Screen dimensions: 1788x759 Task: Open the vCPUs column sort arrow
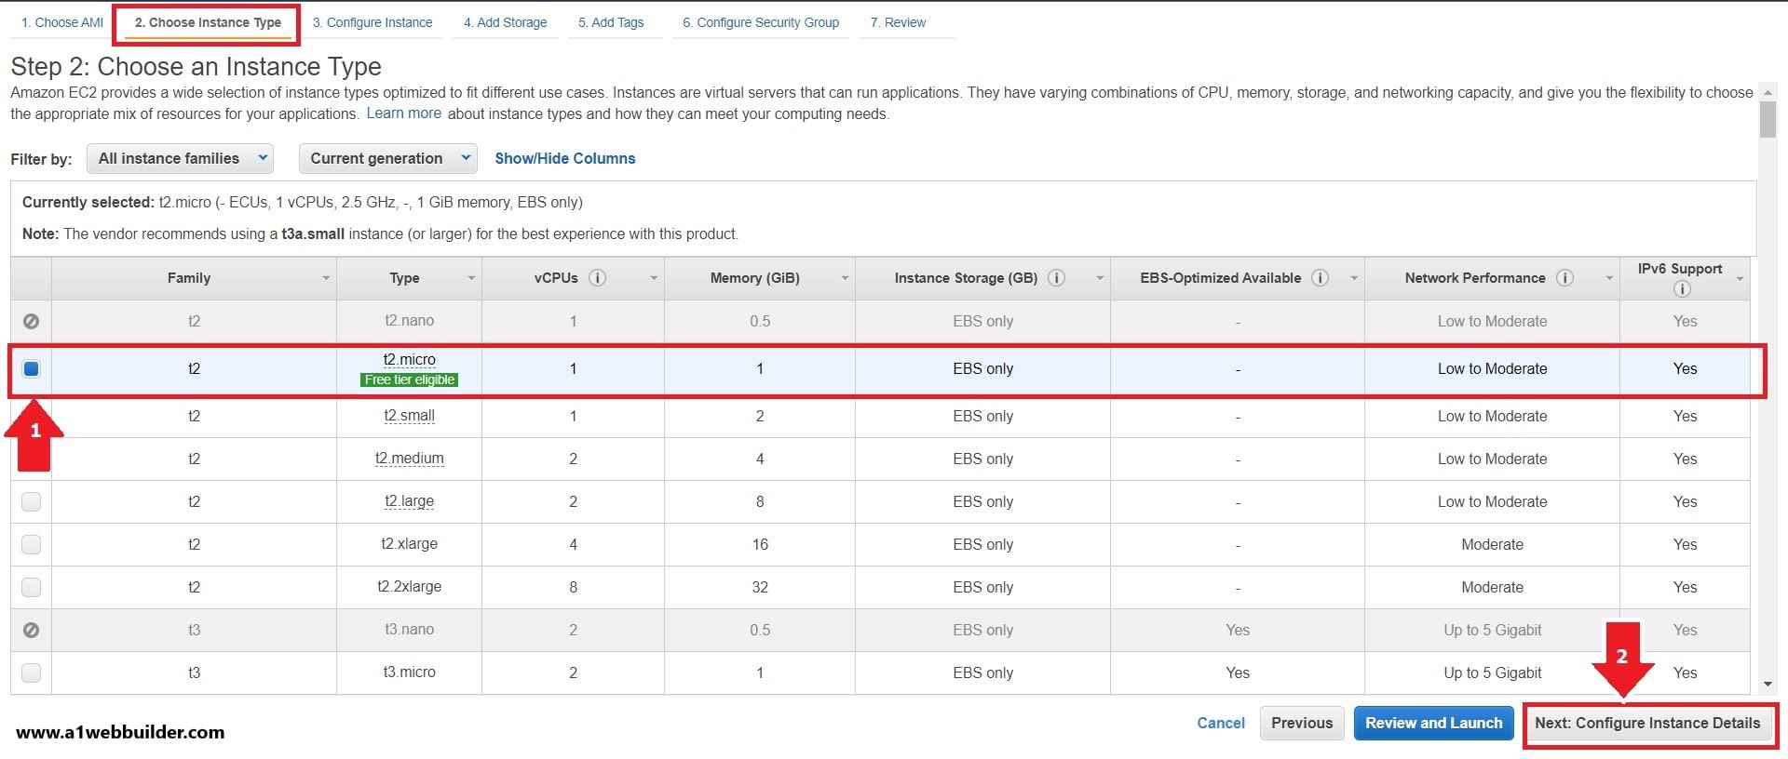pos(654,278)
